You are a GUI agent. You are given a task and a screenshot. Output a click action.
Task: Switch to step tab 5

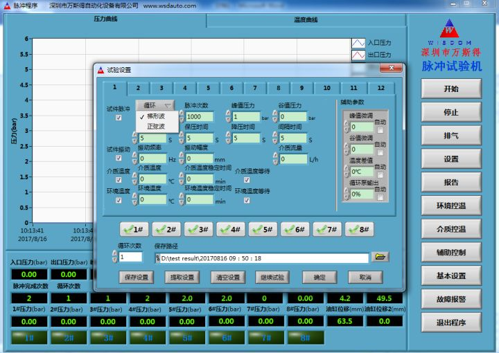coord(208,88)
